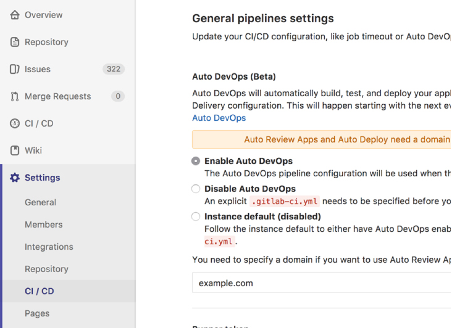Open the General settings page

point(40,202)
